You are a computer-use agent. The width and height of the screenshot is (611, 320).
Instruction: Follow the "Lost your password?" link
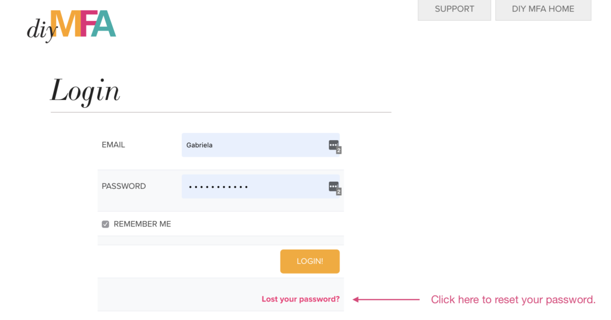point(300,299)
